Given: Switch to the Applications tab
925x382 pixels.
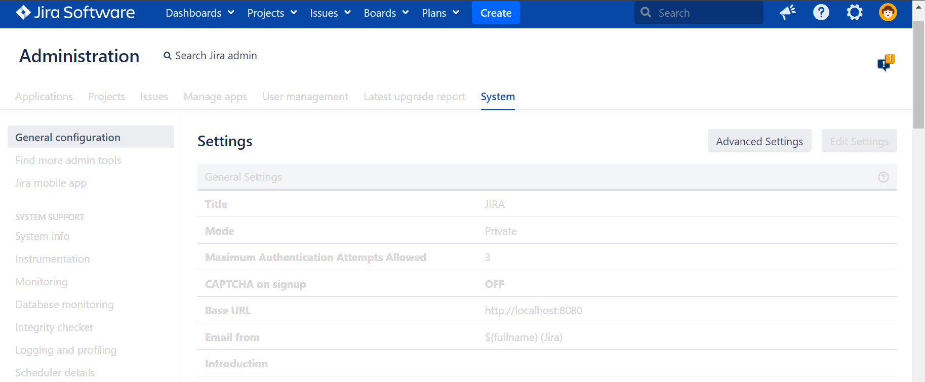Looking at the screenshot, I should click(44, 97).
